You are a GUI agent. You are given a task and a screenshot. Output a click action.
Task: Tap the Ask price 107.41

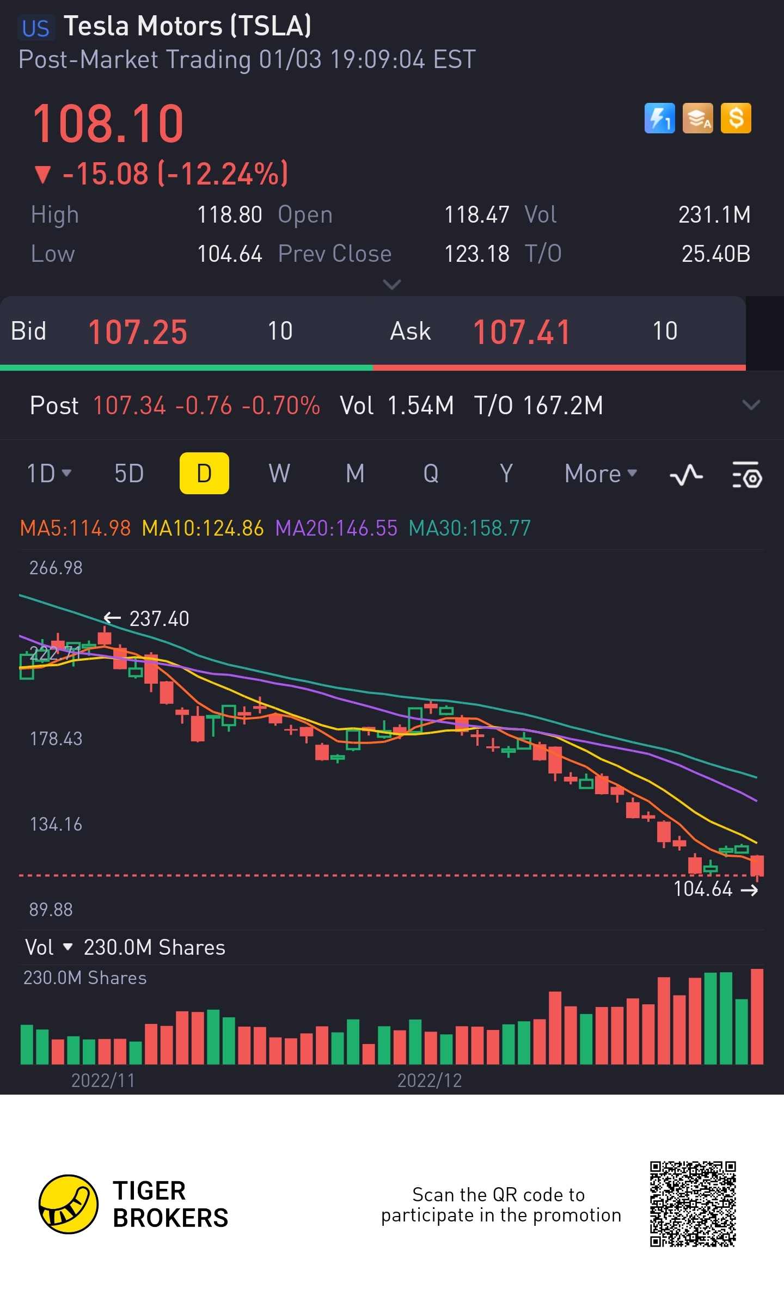522,332
